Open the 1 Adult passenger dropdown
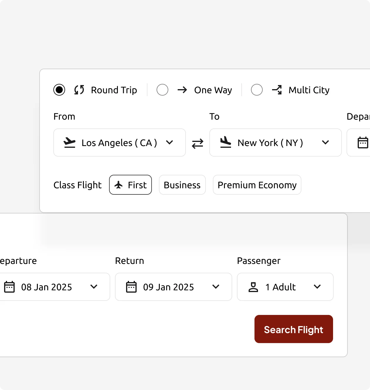Image resolution: width=370 pixels, height=390 pixels. tap(285, 287)
